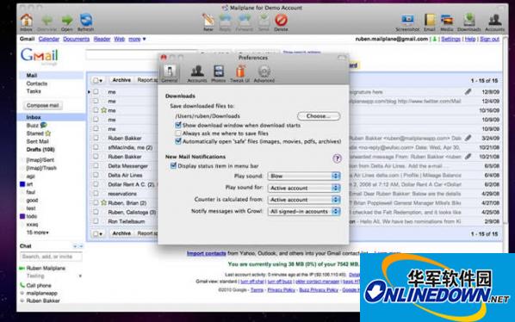Open Counter is calculated from dropdown
The image size is (515, 322).
click(304, 200)
